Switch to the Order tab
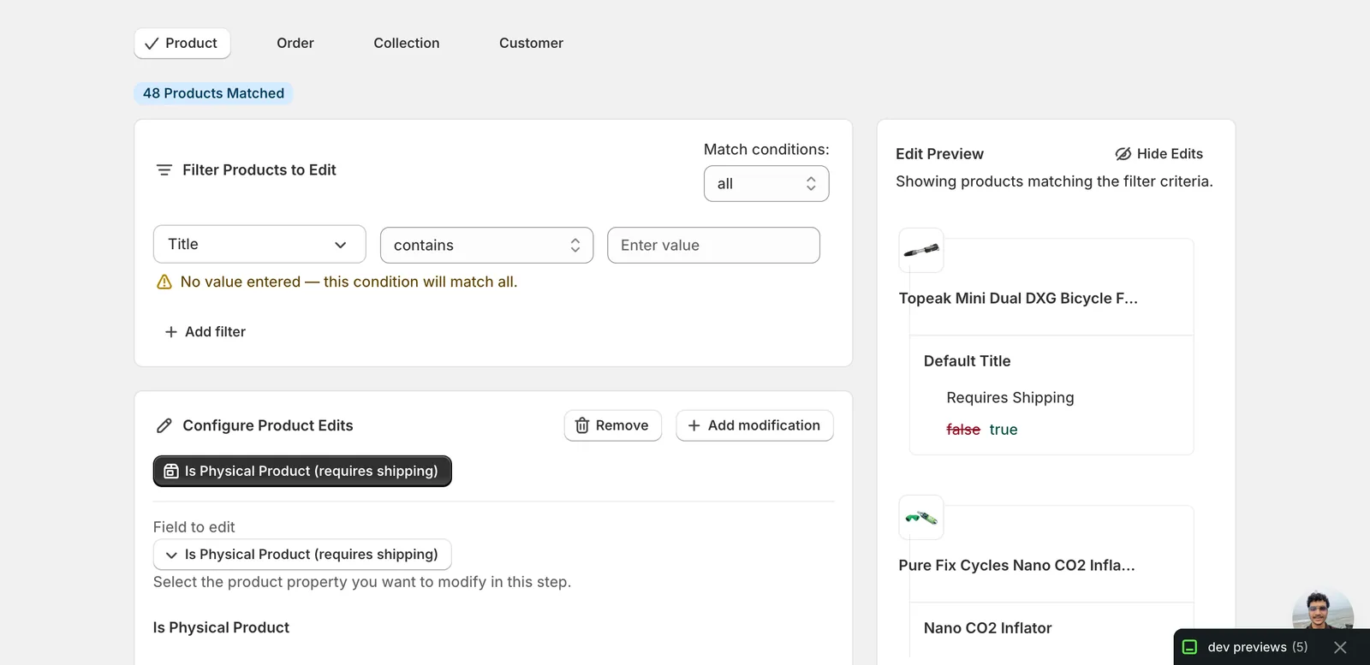Viewport: 1370px width, 665px height. 295,44
